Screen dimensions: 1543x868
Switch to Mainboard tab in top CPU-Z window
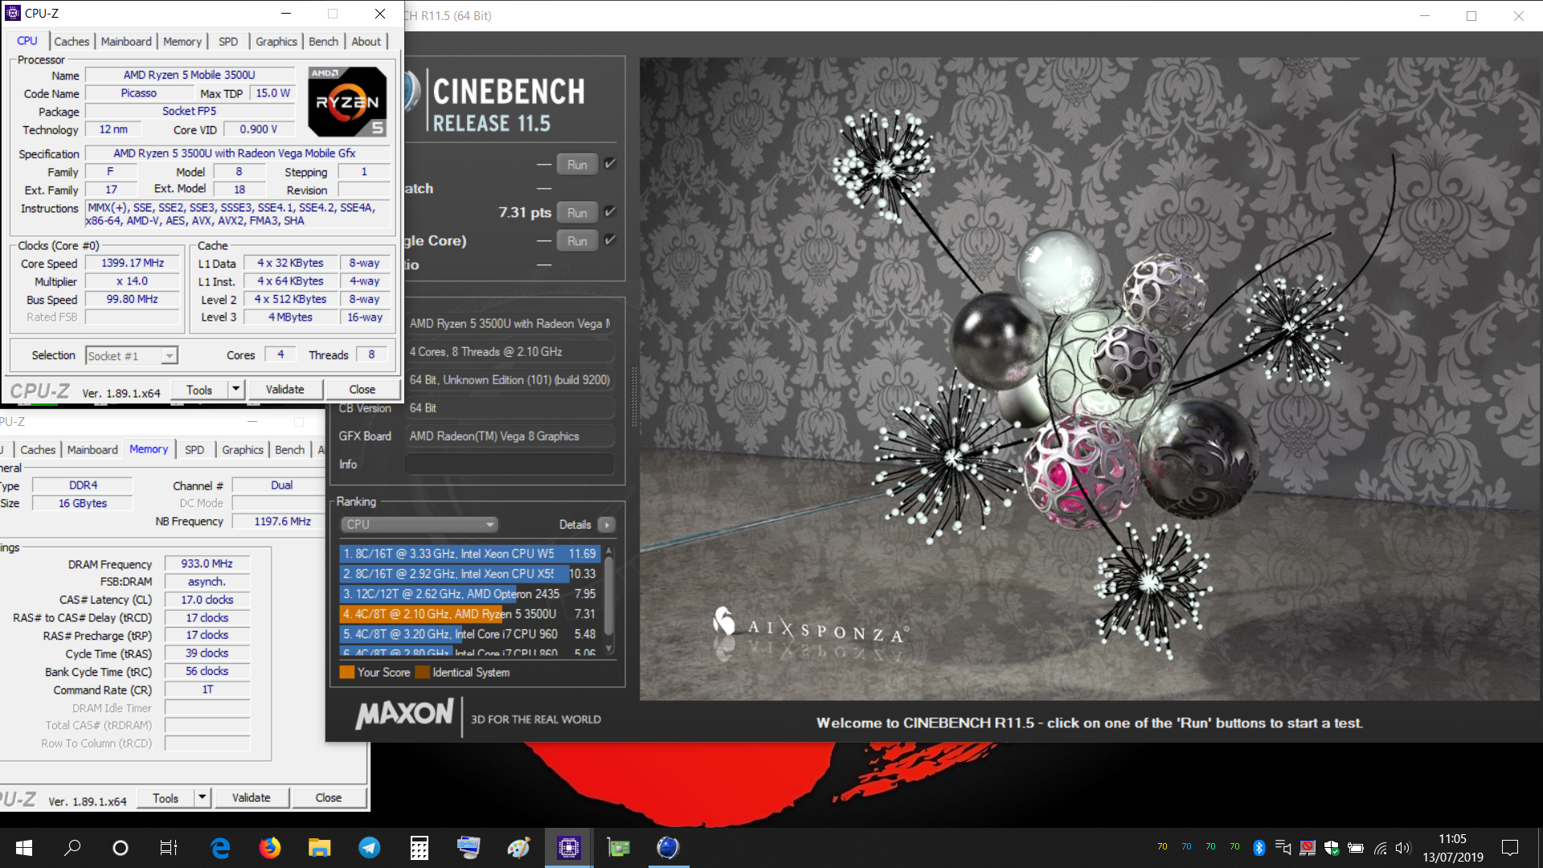(x=126, y=42)
